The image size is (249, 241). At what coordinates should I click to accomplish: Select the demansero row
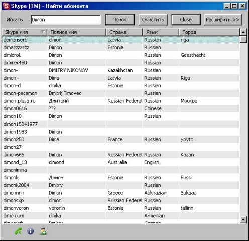120,40
